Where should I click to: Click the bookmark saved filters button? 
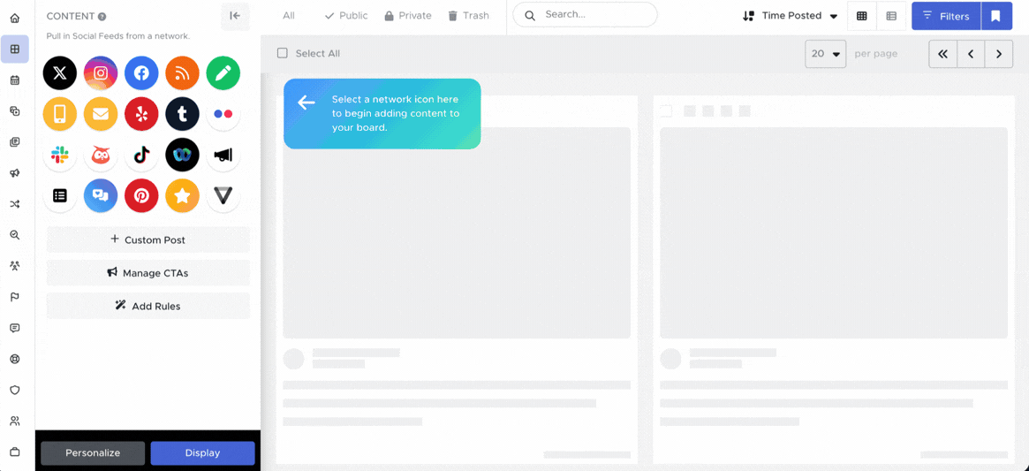click(x=996, y=16)
